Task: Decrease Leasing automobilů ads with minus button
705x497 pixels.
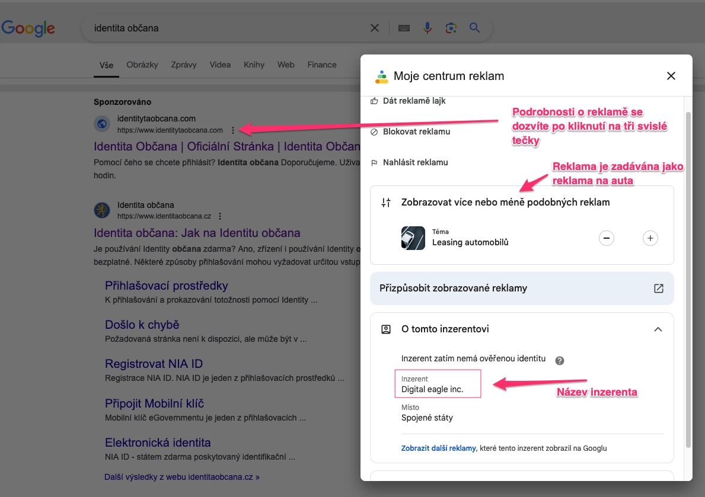Action: click(x=606, y=238)
